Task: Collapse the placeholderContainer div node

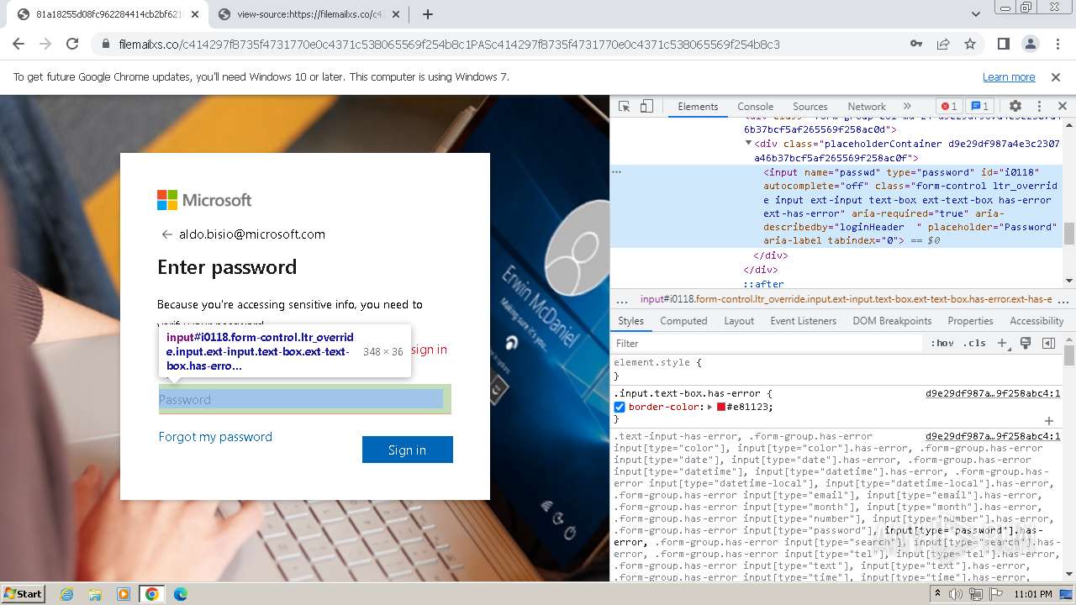Action: click(x=748, y=144)
